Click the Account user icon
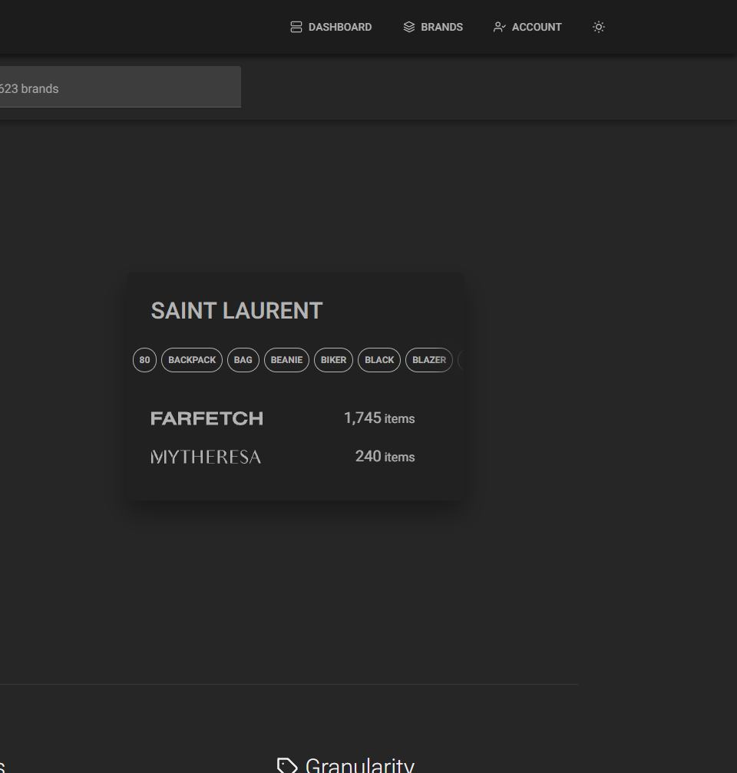 (499, 27)
